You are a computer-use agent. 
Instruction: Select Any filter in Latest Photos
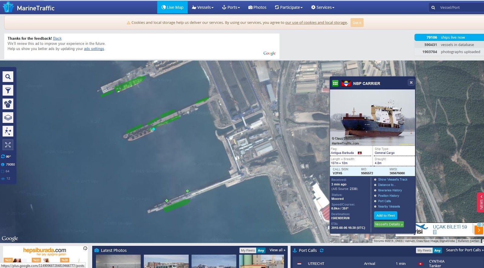pyautogui.click(x=261, y=250)
